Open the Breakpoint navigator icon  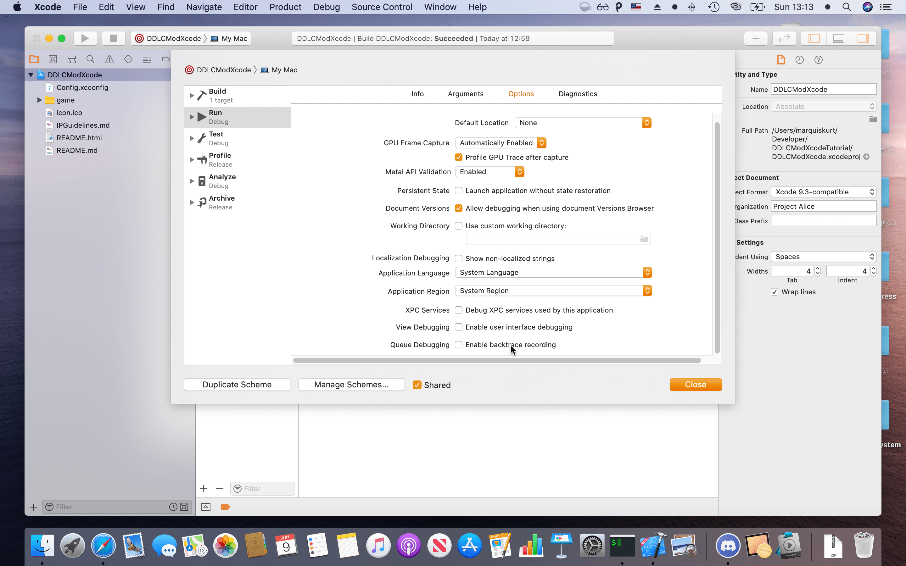coord(165,59)
